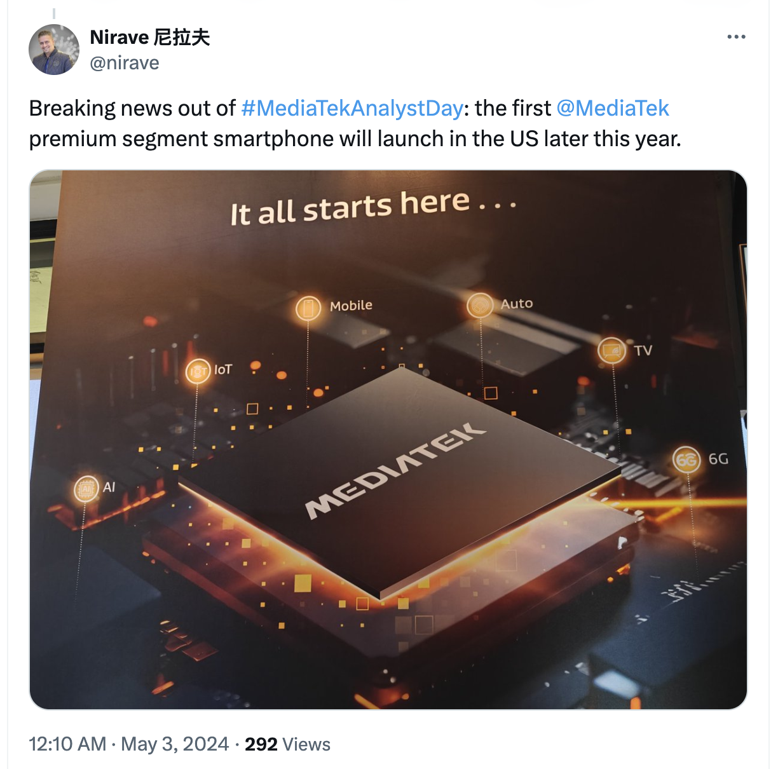Viewport: 778px width, 769px height.
Task: Click the Auto icon in the photo
Action: point(480,306)
